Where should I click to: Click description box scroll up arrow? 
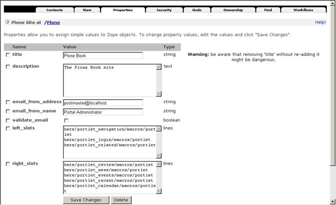(159, 67)
